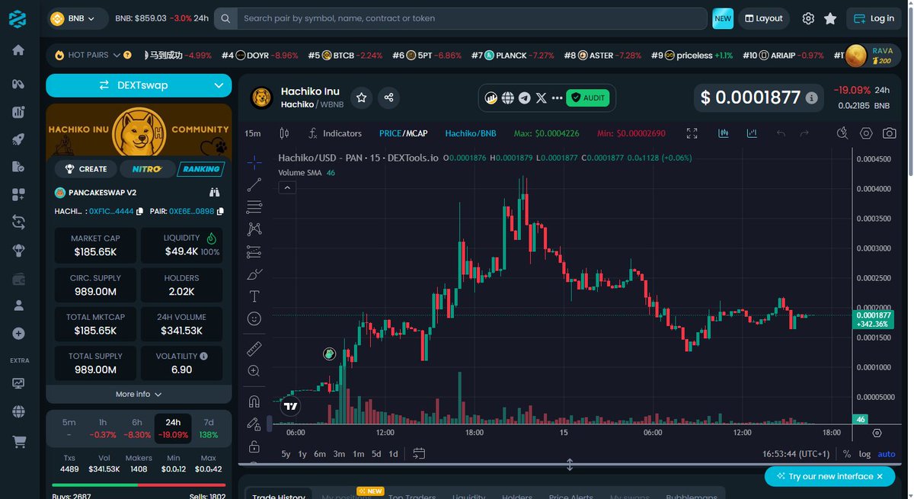
Task: Open the token's X (Twitter) icon
Action: pyautogui.click(x=541, y=98)
